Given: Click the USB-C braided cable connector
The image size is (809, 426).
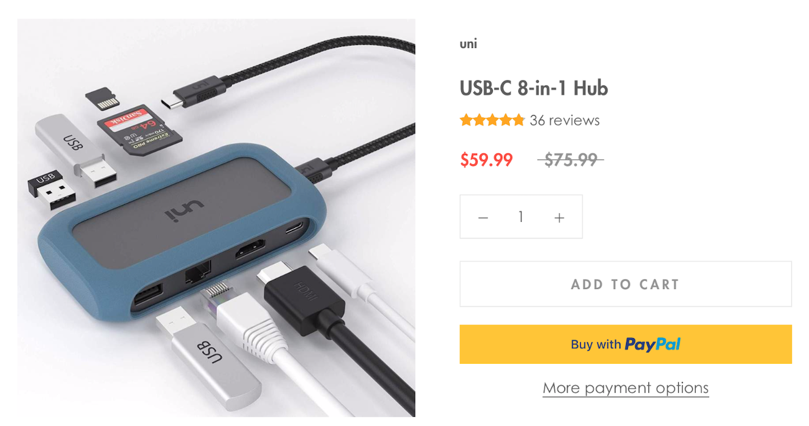Looking at the screenshot, I should [193, 92].
